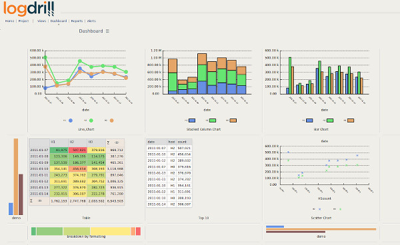The width and height of the screenshot is (400, 245).
Task: Open the Alerts menu item
Action: pos(91,21)
